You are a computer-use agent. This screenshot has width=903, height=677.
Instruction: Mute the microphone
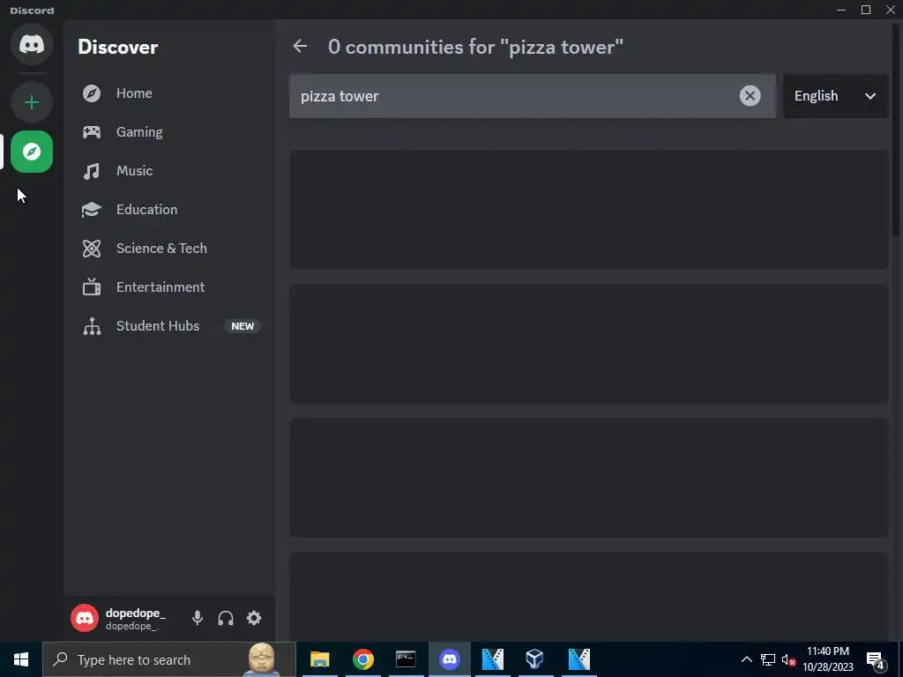pos(198,618)
